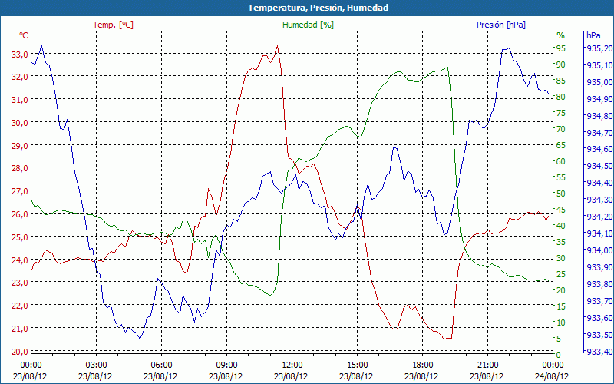This screenshot has height=384, width=614.
Task: Click the chart title 'Temperatura, Presión, Humedad'
Action: click(x=318, y=8)
